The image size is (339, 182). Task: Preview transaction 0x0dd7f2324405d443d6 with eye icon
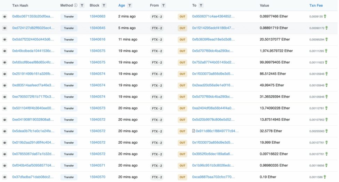(5, 40)
